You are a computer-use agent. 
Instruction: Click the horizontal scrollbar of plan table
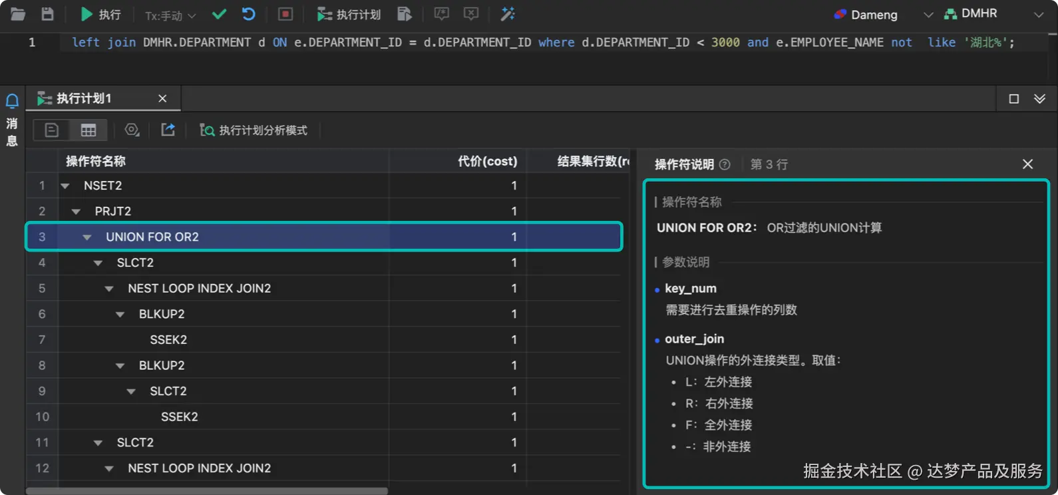[x=207, y=491]
